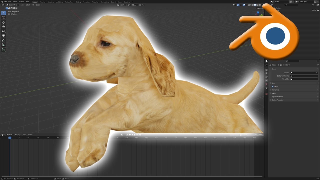Select the Cursor tool
Viewport: 320px width, 180px height.
tap(3, 17)
